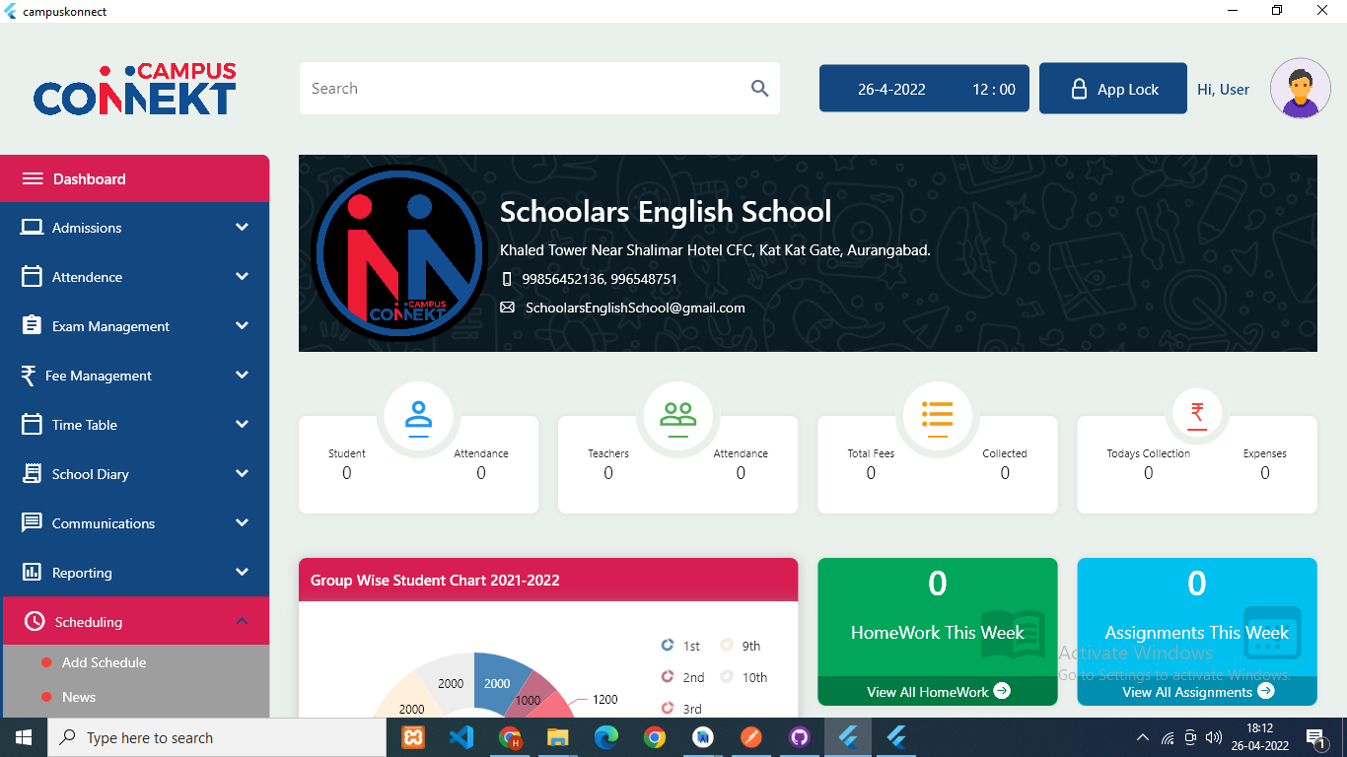Open Add Schedule submenu item

point(104,662)
